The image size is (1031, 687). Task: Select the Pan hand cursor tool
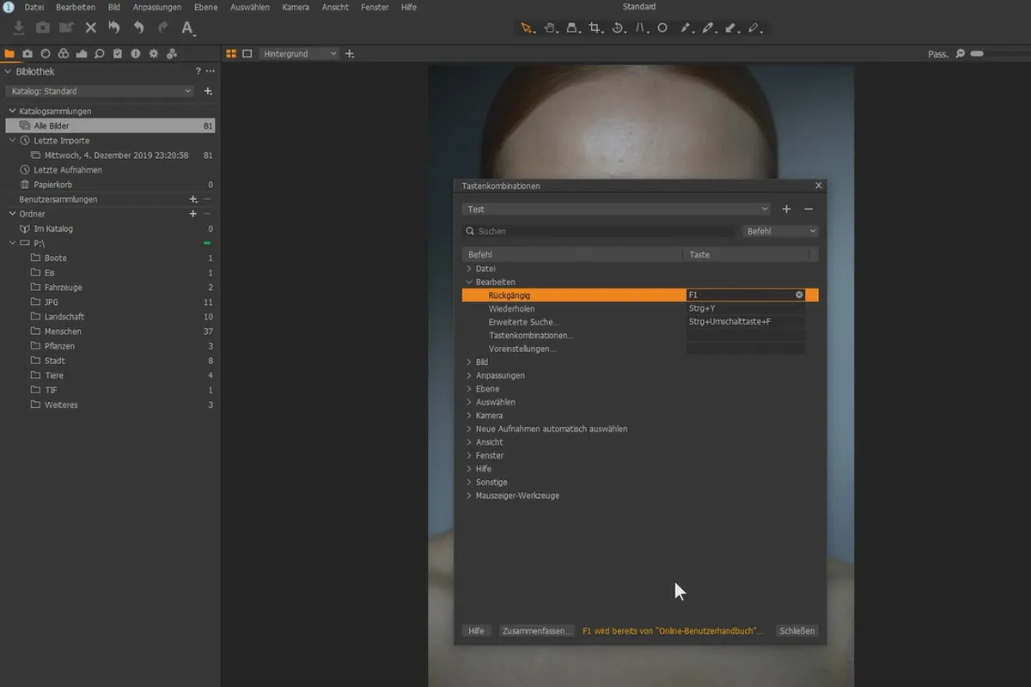point(550,28)
